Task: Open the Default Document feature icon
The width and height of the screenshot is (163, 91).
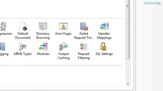Action: 23,26
